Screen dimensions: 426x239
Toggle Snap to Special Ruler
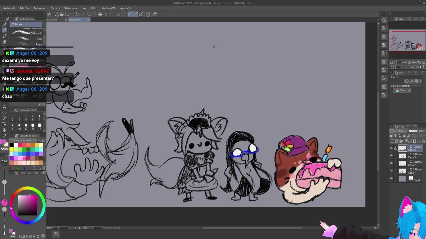click(135, 14)
